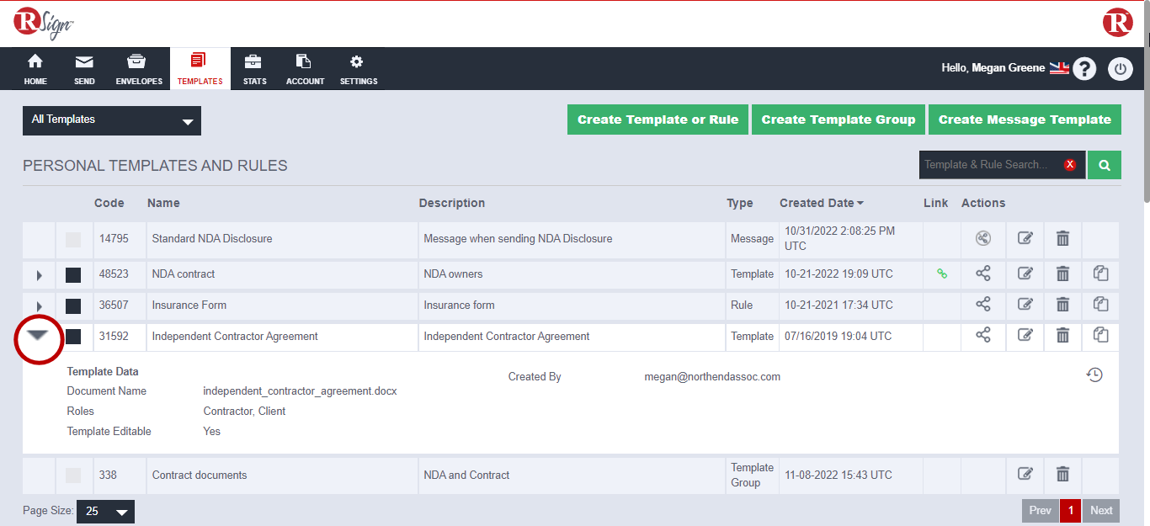The image size is (1150, 526).
Task: Click the RSign logo at top left
Action: click(44, 23)
